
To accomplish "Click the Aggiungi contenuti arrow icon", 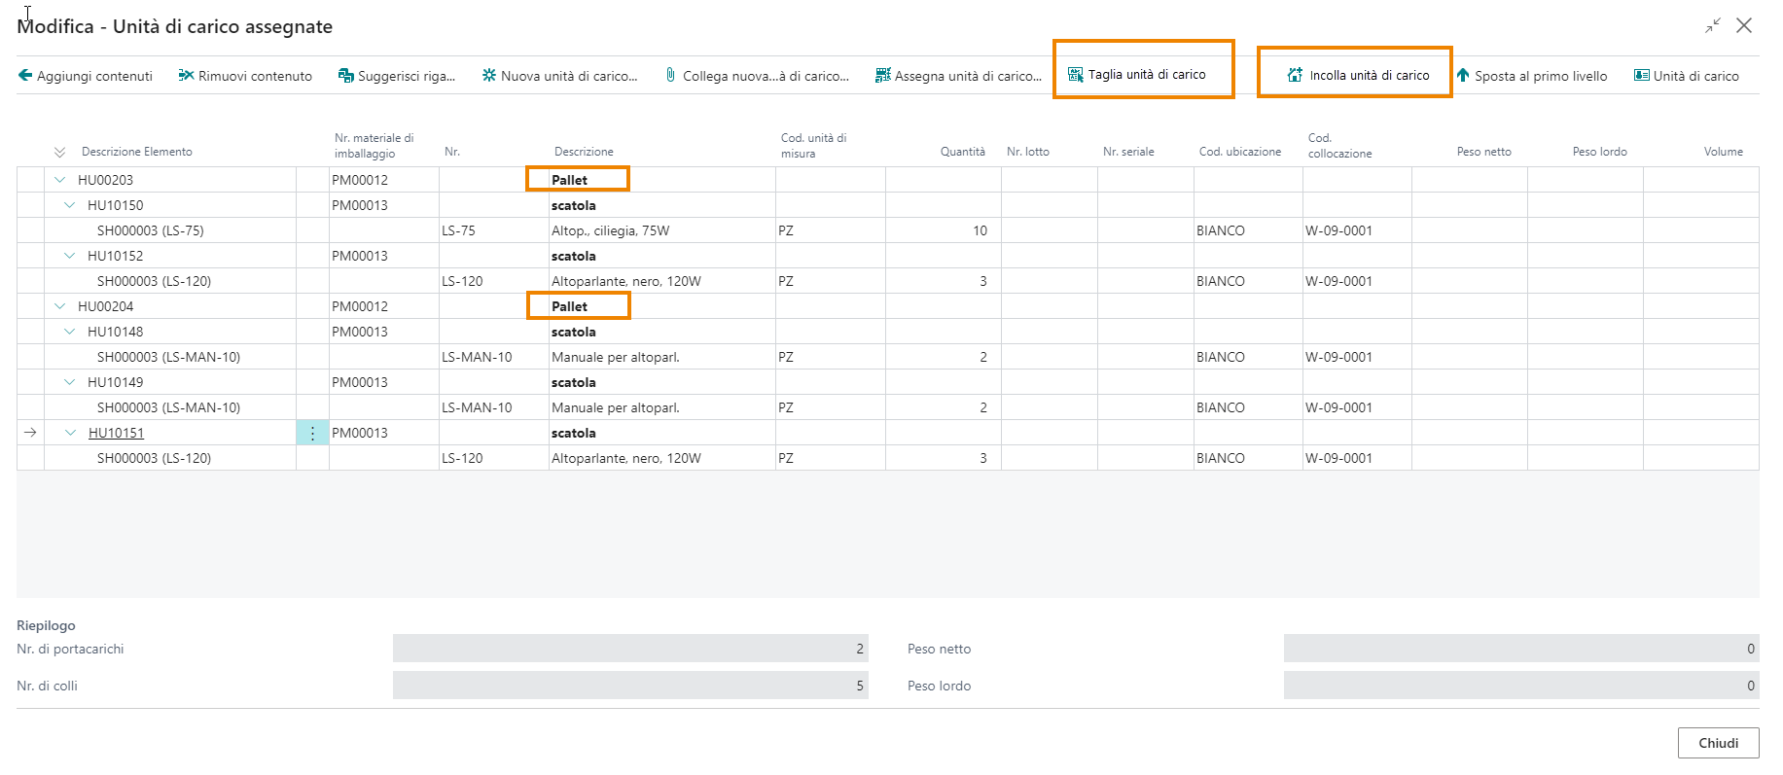I will (25, 75).
